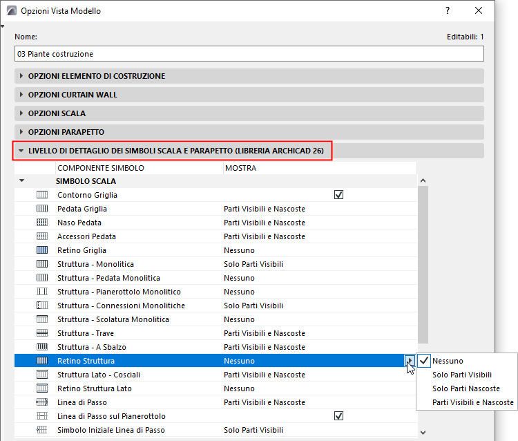Choose Solo Parti Nascoste in popup menu
Viewport: 518px width, 441px height.
pyautogui.click(x=466, y=388)
